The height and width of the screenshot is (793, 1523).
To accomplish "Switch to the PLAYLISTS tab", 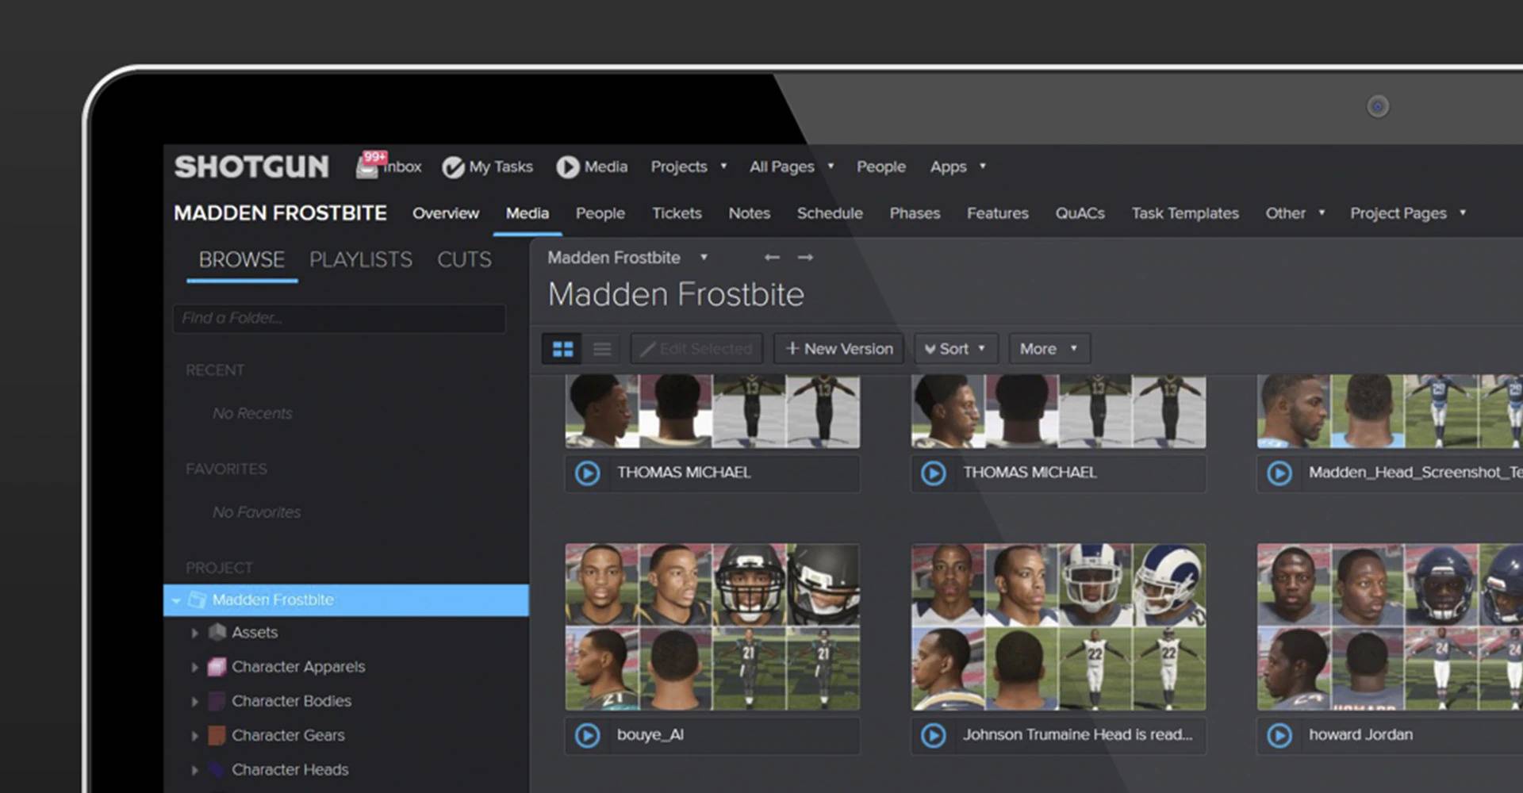I will point(360,260).
